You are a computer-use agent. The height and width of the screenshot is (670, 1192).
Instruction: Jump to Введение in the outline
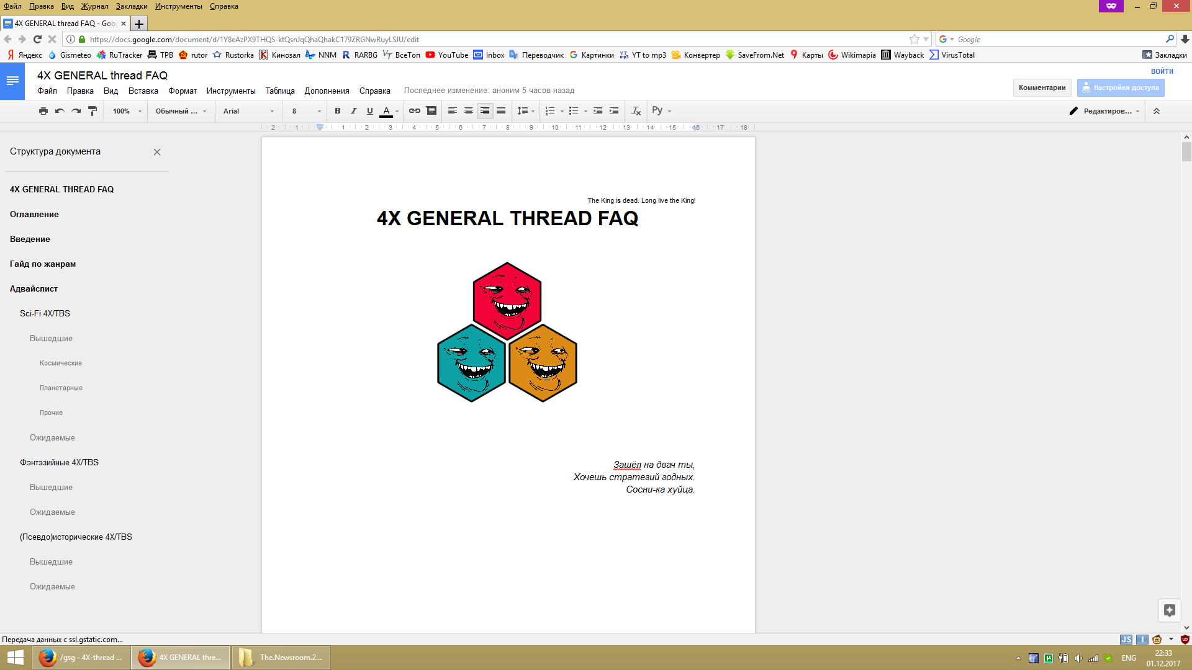tap(30, 239)
